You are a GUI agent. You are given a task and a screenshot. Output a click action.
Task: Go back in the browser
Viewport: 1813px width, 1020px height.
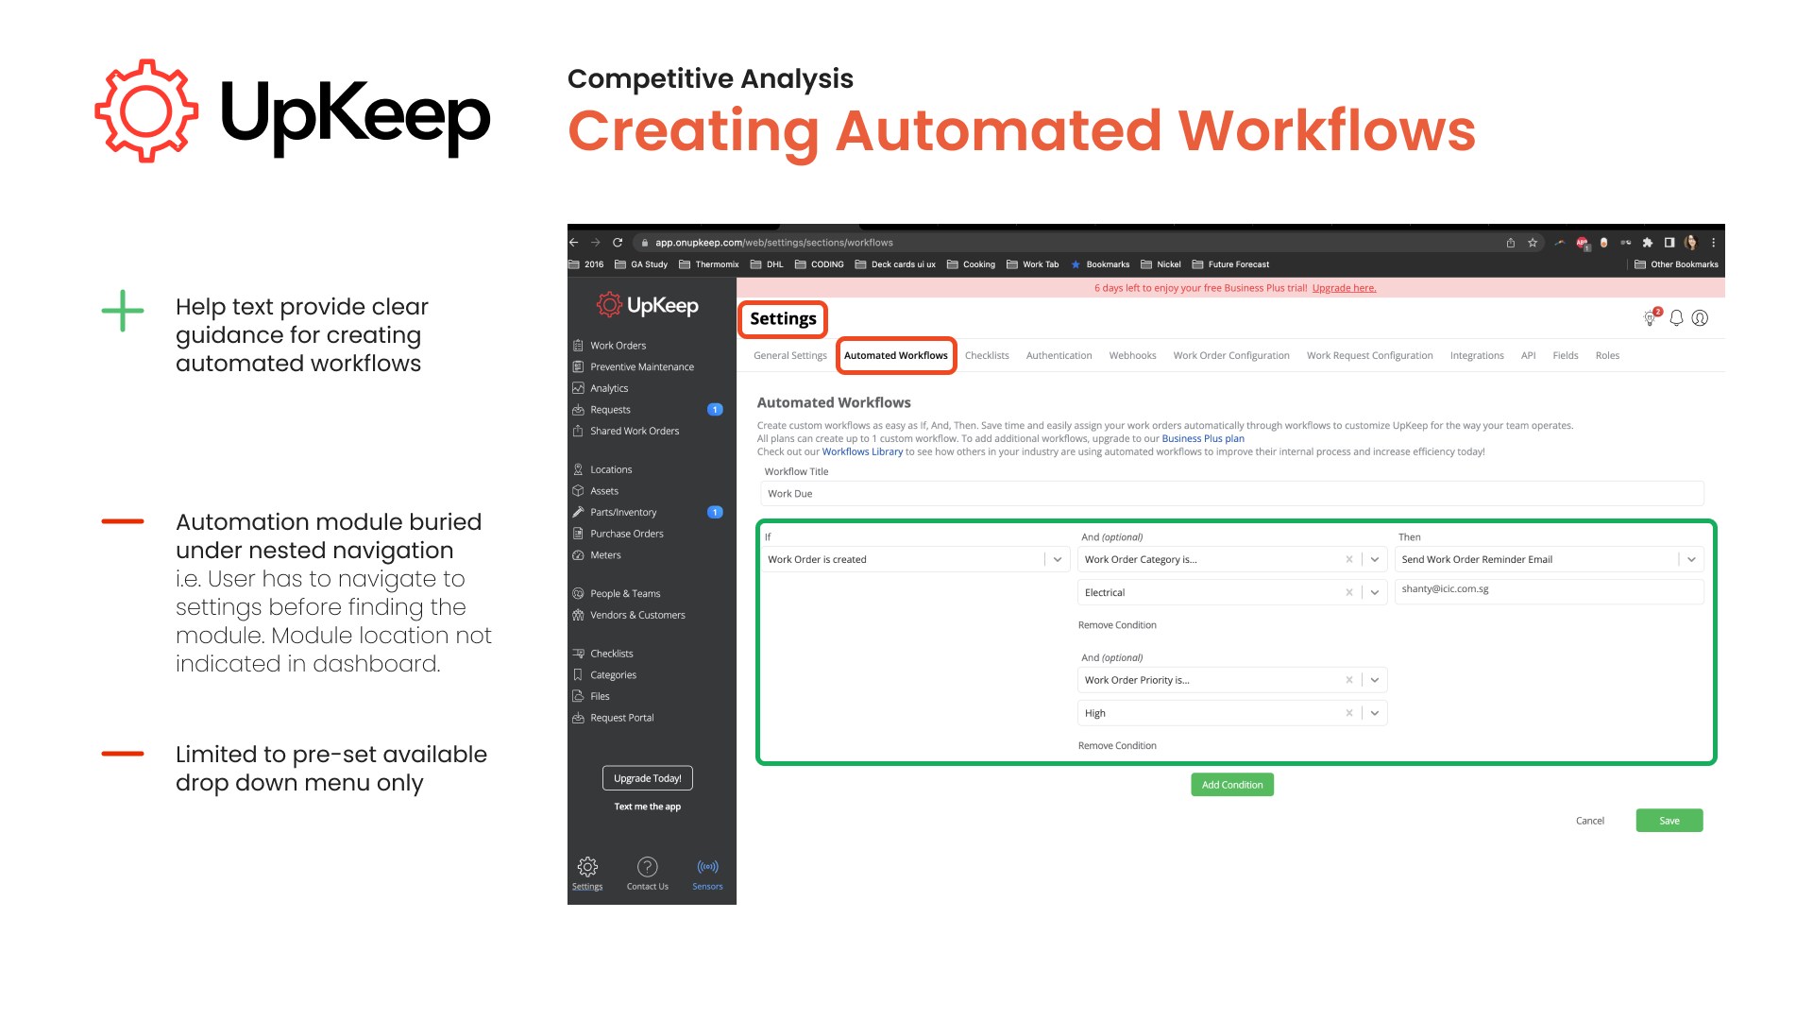click(574, 243)
